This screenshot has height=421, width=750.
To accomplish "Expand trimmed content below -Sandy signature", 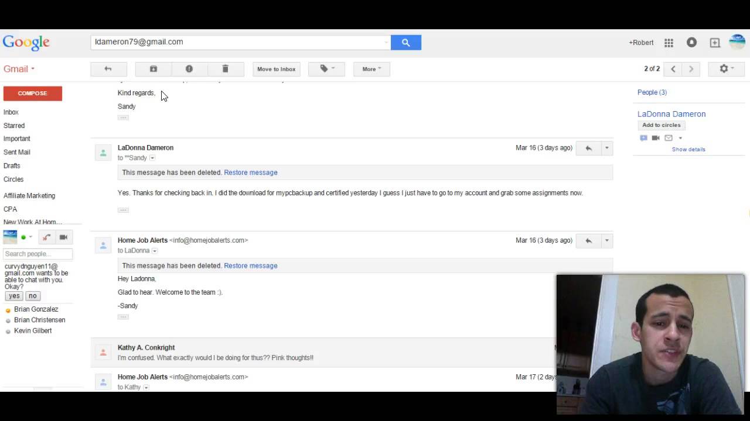I will click(x=123, y=317).
